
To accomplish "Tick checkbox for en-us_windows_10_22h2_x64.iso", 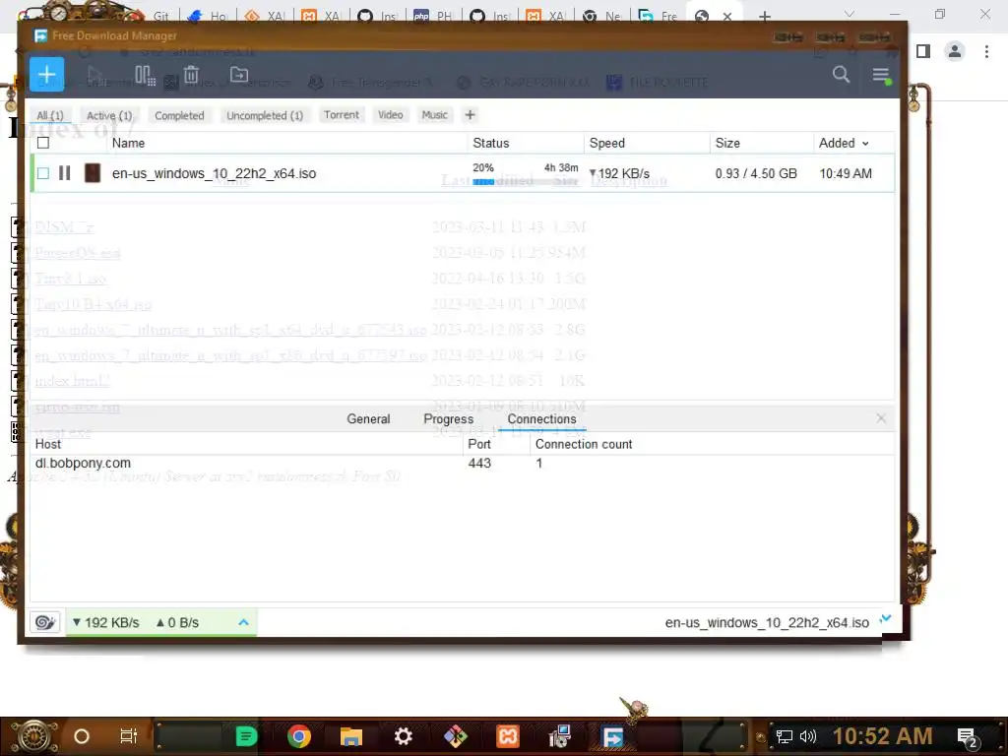I will (x=43, y=173).
